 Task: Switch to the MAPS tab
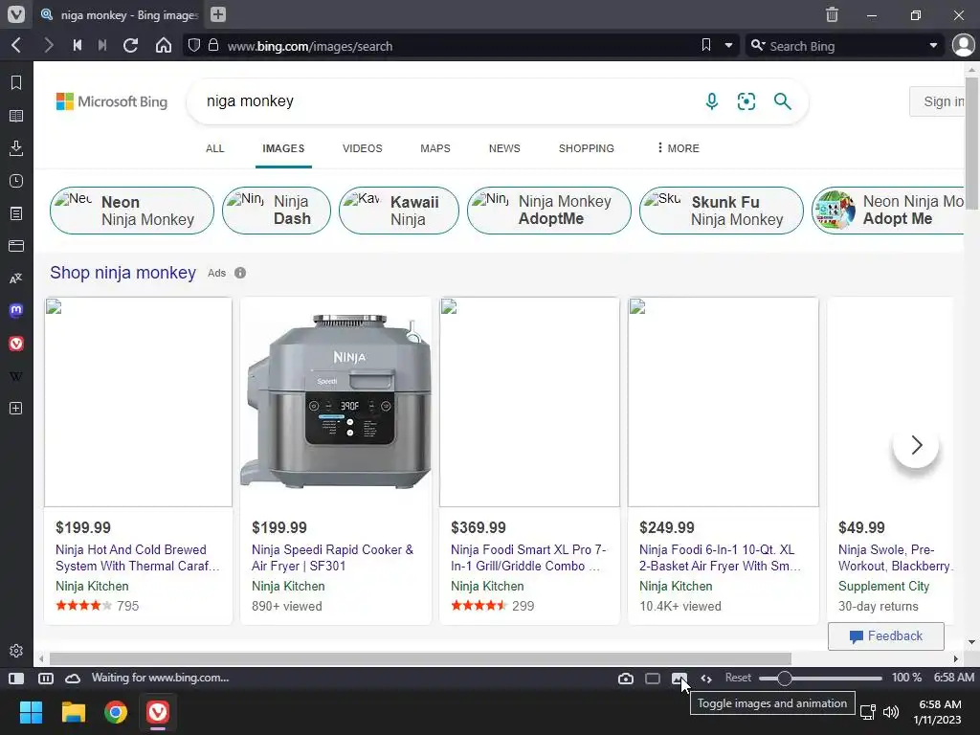tap(435, 148)
